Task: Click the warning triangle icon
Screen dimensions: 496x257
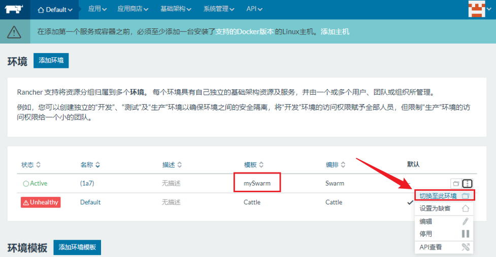Action: [14, 32]
